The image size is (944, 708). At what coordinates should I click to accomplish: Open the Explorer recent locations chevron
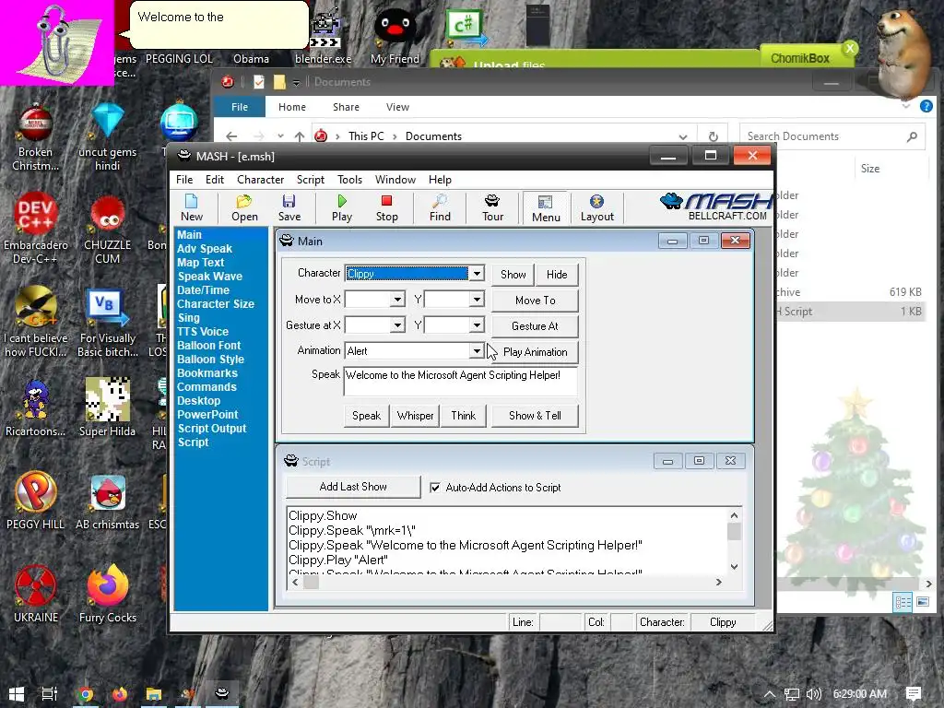point(280,136)
